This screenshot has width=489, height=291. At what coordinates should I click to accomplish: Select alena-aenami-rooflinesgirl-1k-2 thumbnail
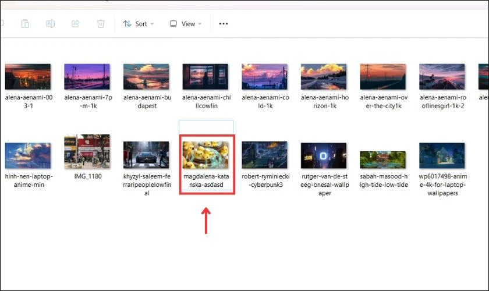point(442,77)
